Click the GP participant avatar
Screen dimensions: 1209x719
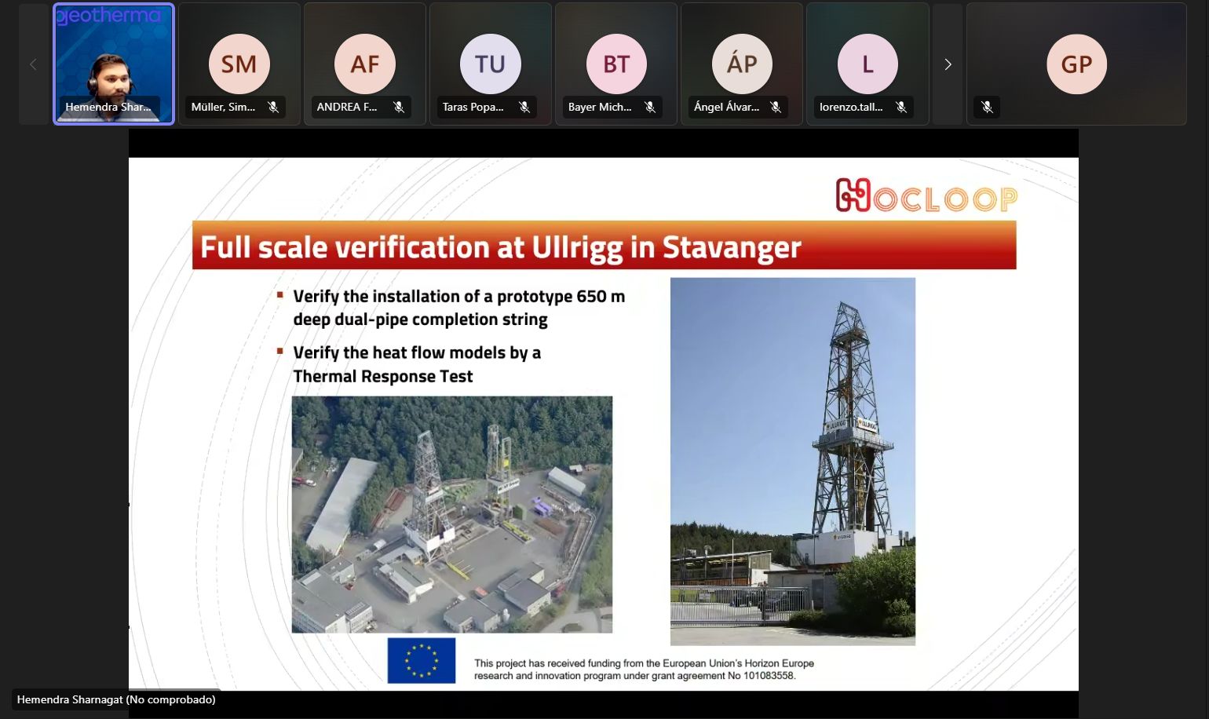1076,64
